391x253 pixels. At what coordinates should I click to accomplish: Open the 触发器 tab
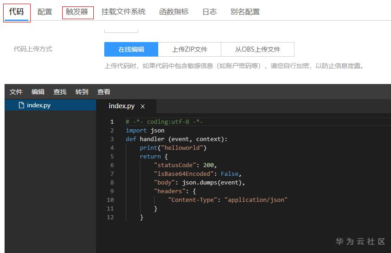tap(77, 12)
